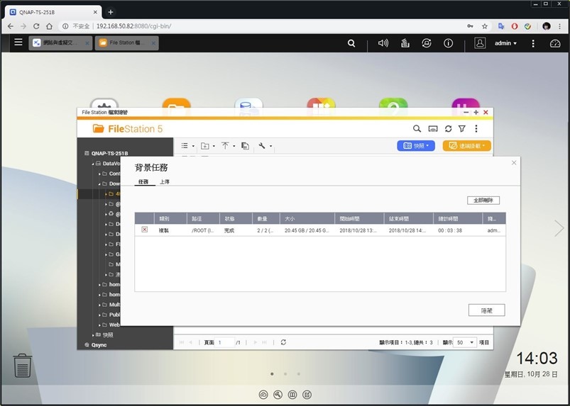The image size is (570, 406).
Task: Open admin user dropdown menu
Action: click(x=505, y=43)
